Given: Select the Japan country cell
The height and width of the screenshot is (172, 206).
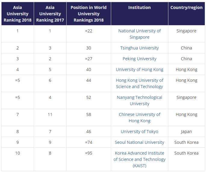Looking at the screenshot, I should (186, 132).
